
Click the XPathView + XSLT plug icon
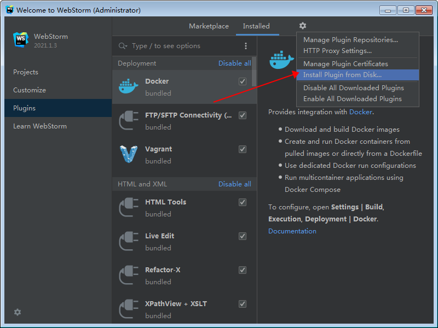129,309
